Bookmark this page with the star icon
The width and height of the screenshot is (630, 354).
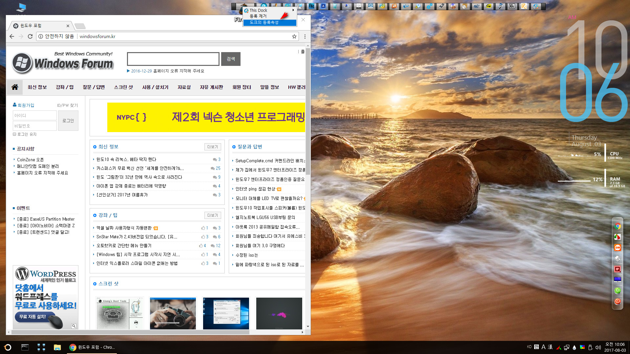[x=294, y=36]
